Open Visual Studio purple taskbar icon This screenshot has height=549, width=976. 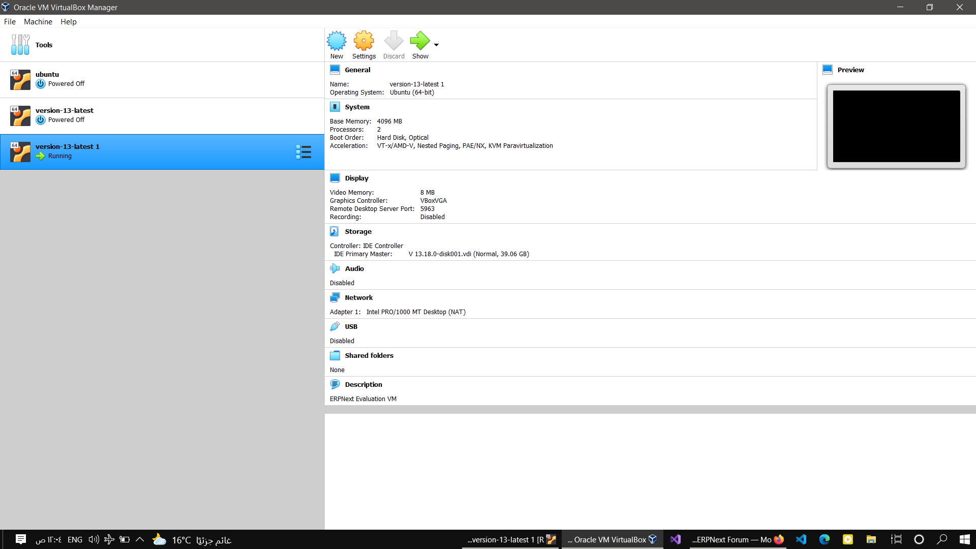point(676,539)
